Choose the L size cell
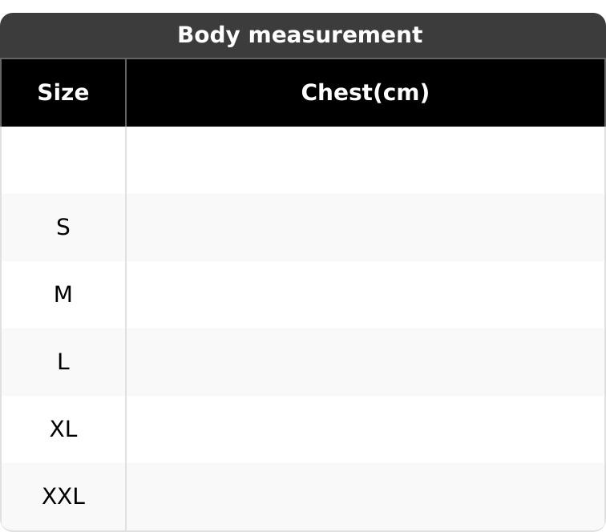The height and width of the screenshot is (532, 606). tap(63, 362)
